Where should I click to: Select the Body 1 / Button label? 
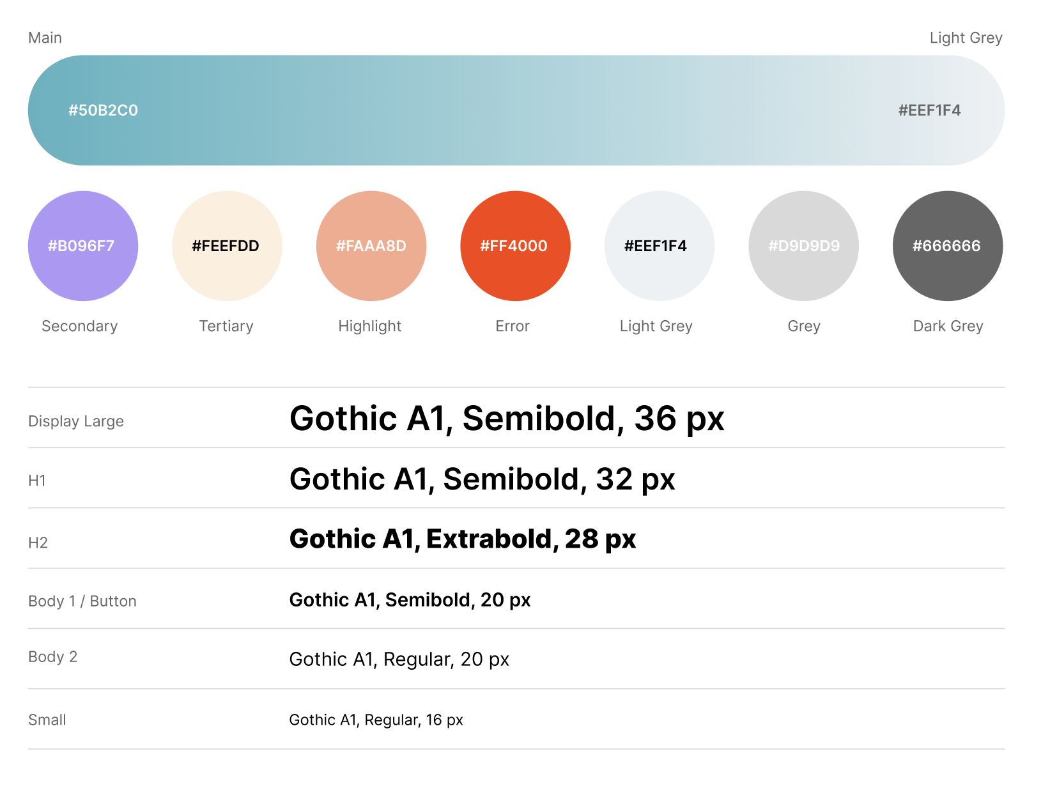tap(82, 601)
